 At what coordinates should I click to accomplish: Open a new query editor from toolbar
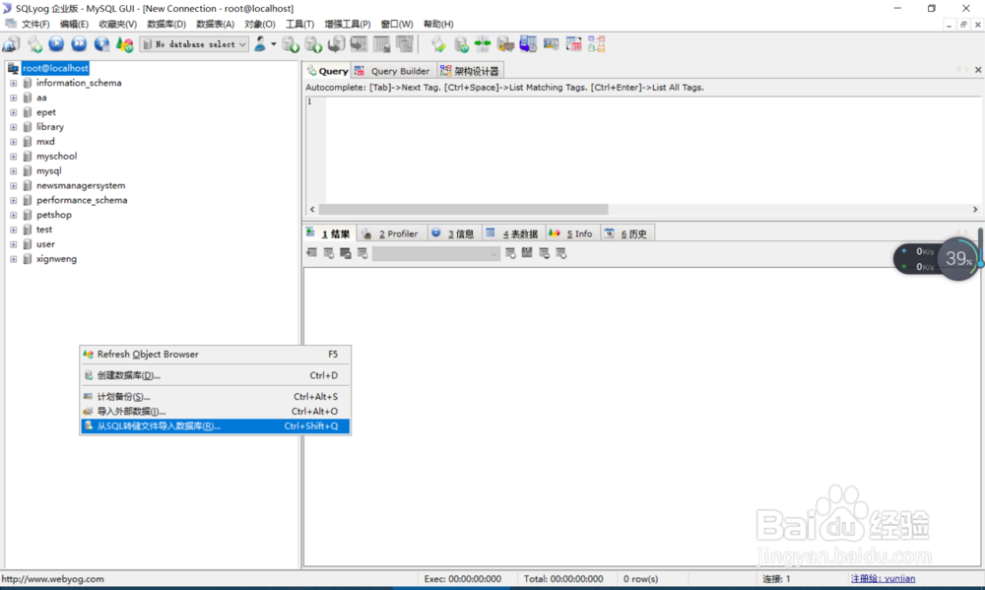[34, 44]
